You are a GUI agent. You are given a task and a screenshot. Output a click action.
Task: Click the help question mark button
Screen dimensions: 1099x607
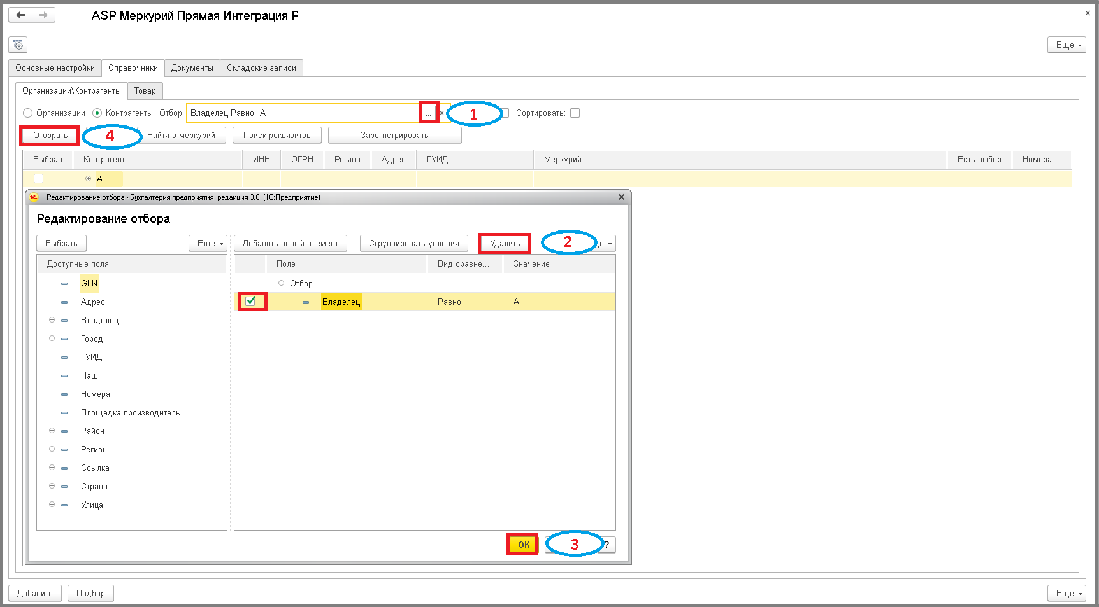tap(607, 545)
